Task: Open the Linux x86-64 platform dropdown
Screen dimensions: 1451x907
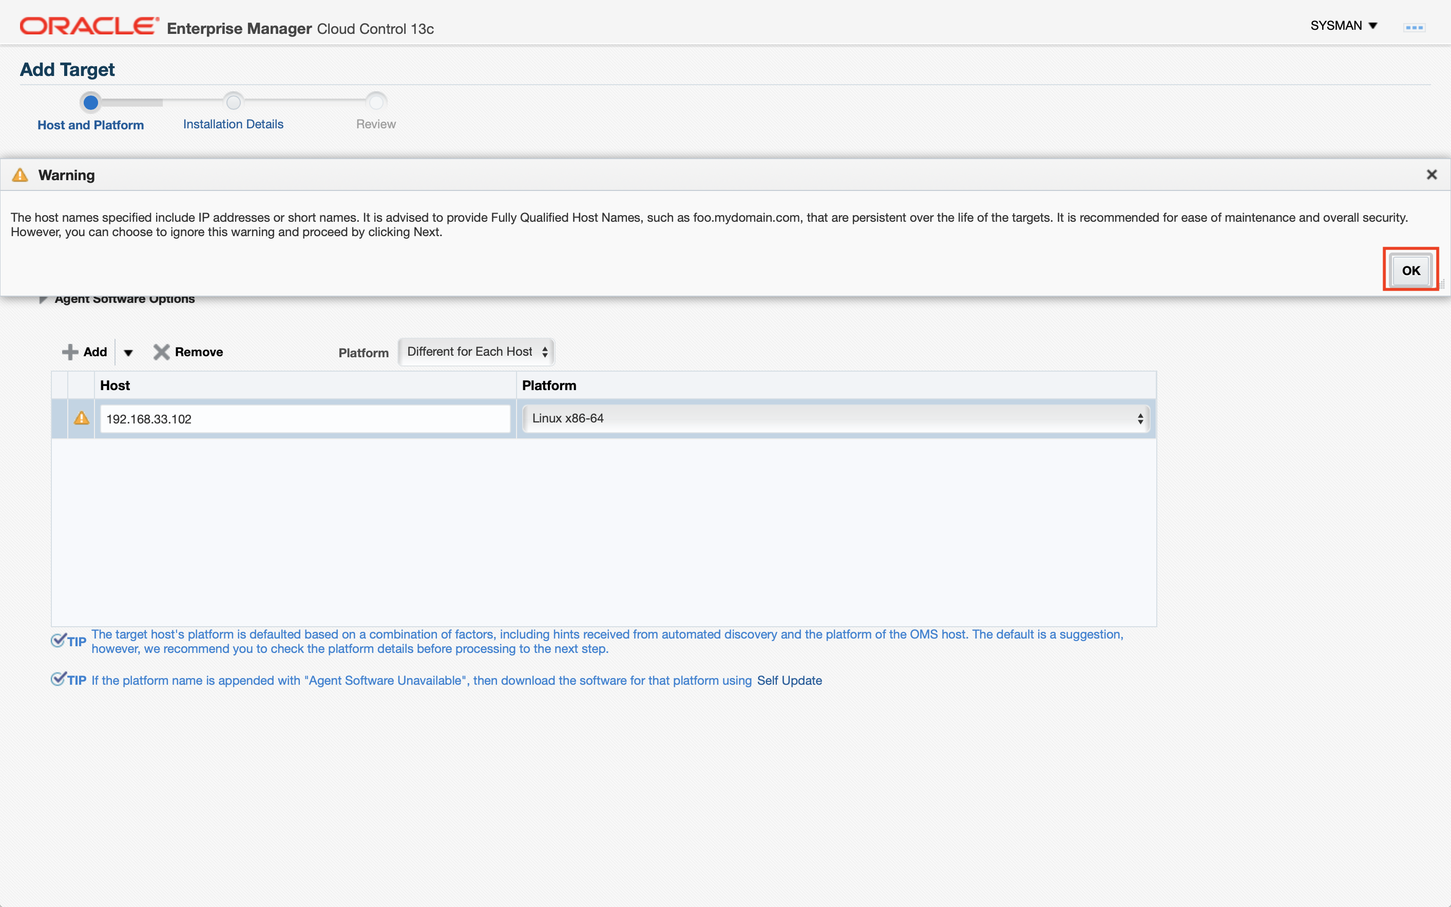Action: tap(836, 418)
